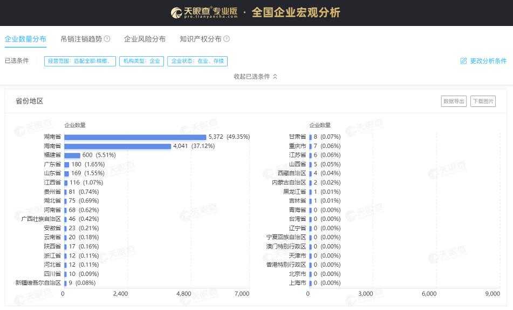This screenshot has width=513, height=310.
Task: Click help icon beside 知识产权分布
Action: tap(227, 39)
